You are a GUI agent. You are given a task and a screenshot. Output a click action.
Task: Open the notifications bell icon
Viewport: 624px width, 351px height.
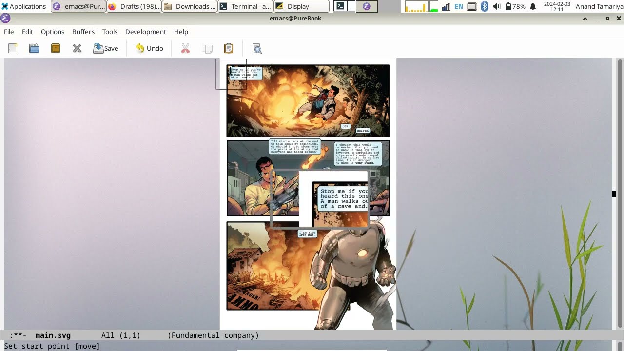[533, 6]
